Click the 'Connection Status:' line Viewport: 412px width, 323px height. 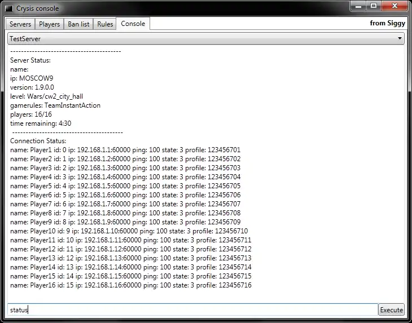(38, 141)
